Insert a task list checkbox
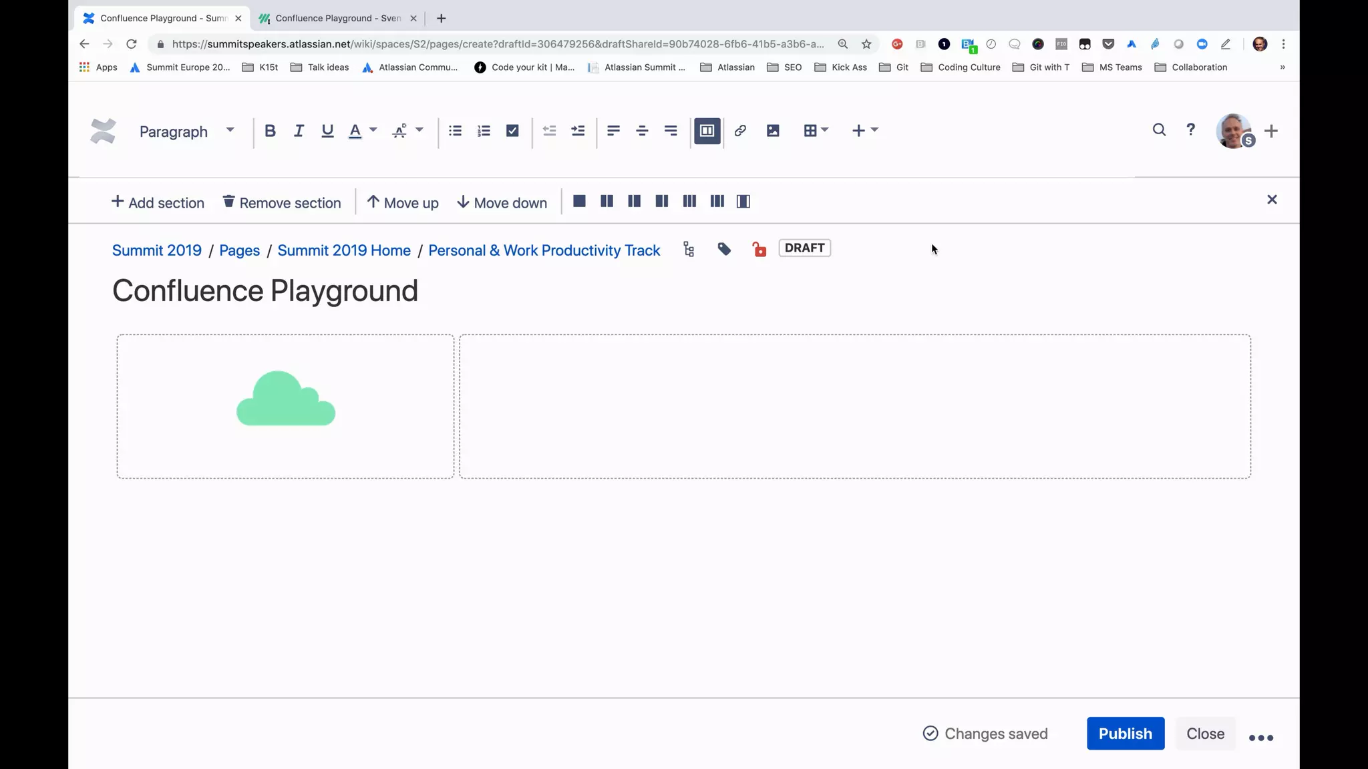The height and width of the screenshot is (769, 1368). [512, 131]
